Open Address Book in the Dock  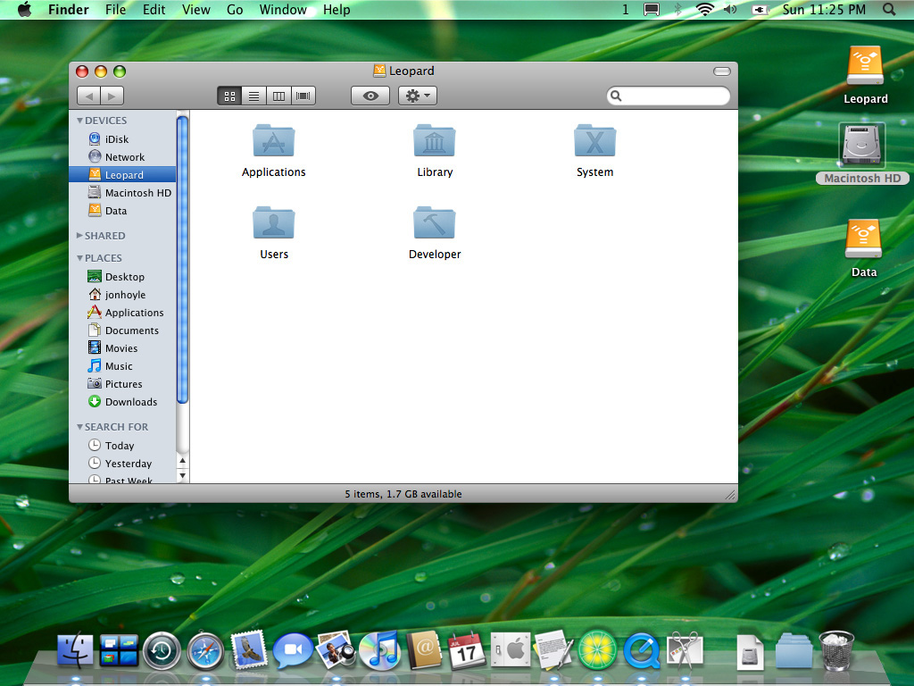tap(424, 650)
